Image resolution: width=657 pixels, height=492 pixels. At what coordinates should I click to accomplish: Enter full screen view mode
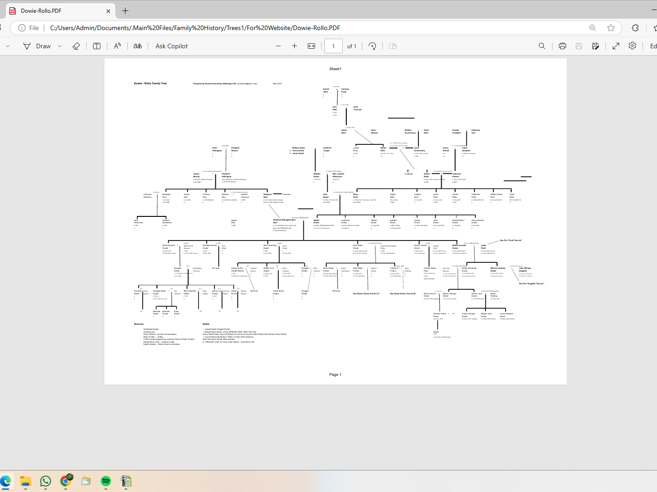click(x=616, y=46)
